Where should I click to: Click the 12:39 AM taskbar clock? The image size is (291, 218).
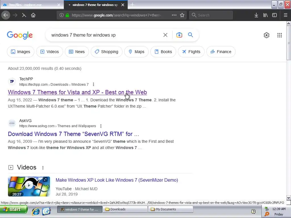pos(279,209)
